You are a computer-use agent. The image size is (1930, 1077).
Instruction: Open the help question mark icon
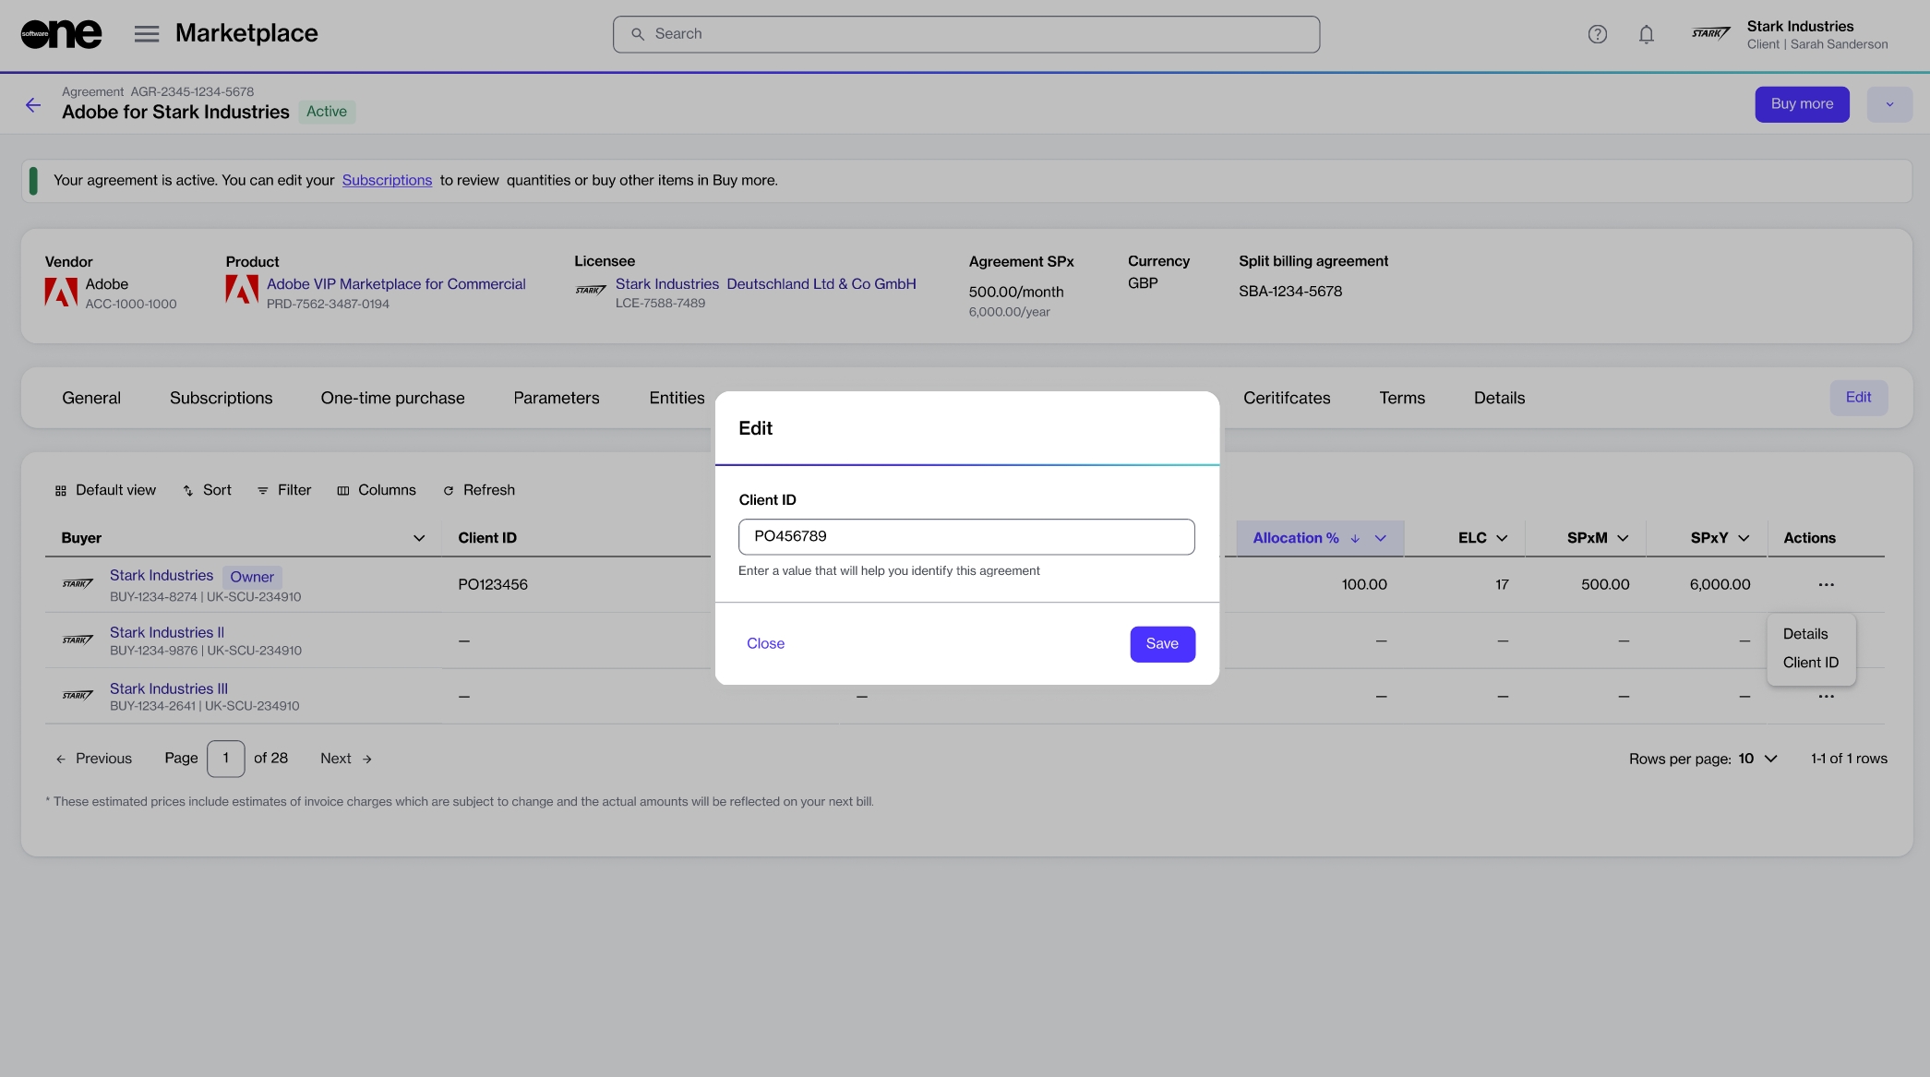coord(1597,34)
